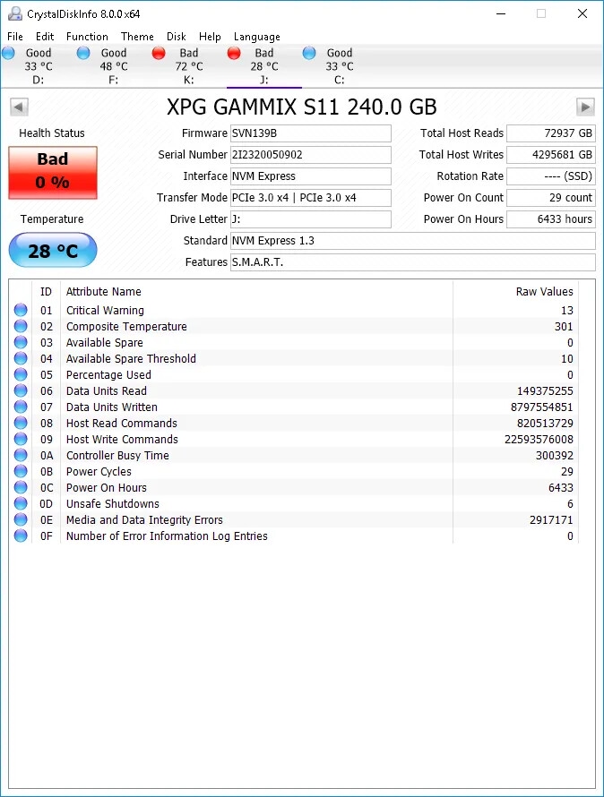Click Total Host Writes value 4295681 GB
The width and height of the screenshot is (604, 797).
point(551,155)
